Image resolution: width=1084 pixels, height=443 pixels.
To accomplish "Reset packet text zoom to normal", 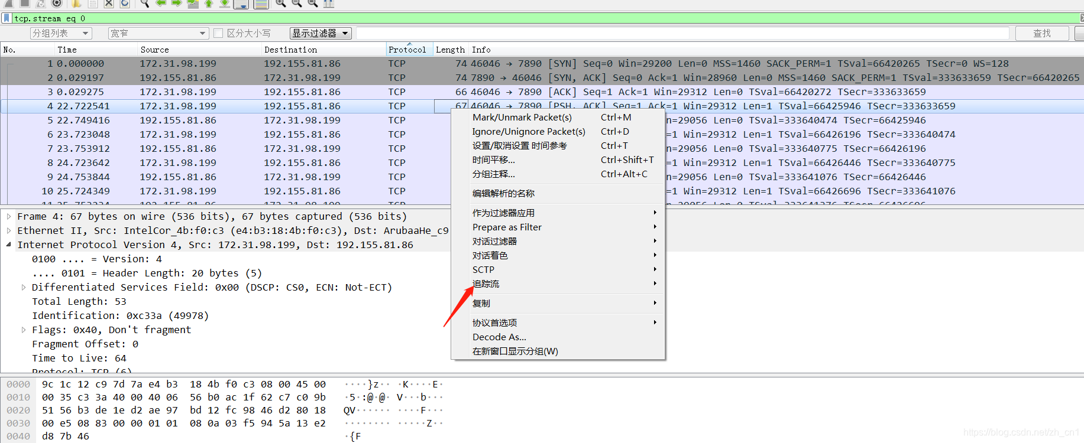I will [x=313, y=3].
